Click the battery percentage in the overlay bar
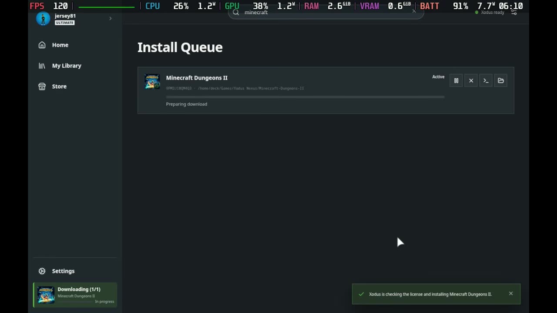This screenshot has height=313, width=557. pyautogui.click(x=460, y=6)
